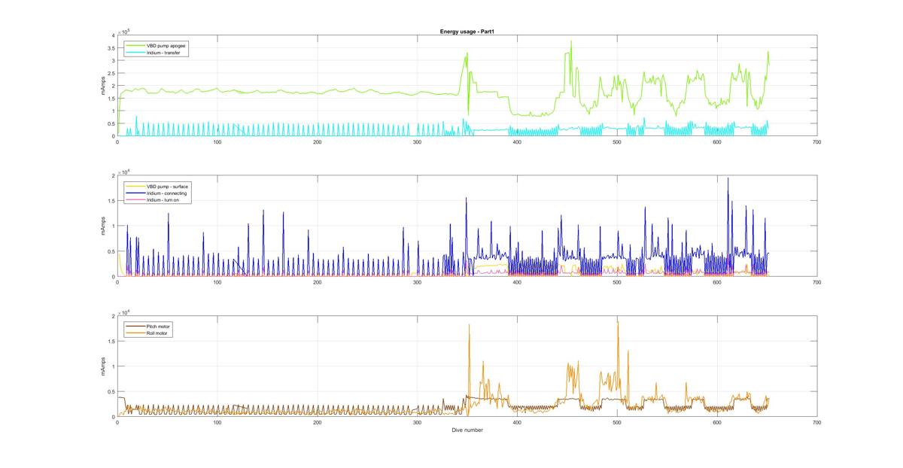Click the x10^4 exponent above the middle plot
Viewport: 903px width, 468px height.
[x=123, y=171]
